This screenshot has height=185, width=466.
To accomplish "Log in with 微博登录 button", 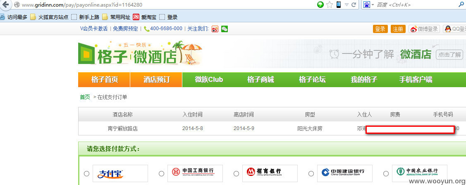I will 424,29.
